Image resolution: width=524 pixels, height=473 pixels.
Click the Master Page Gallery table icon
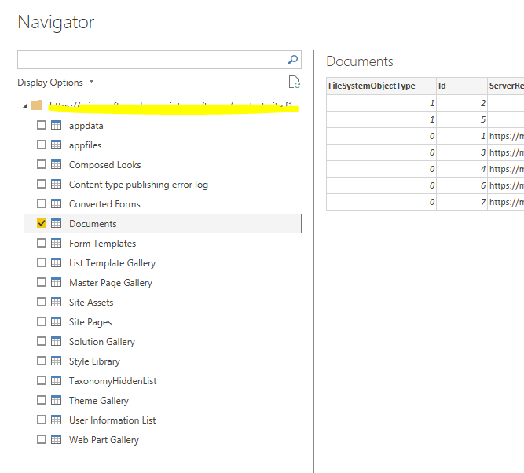56,282
